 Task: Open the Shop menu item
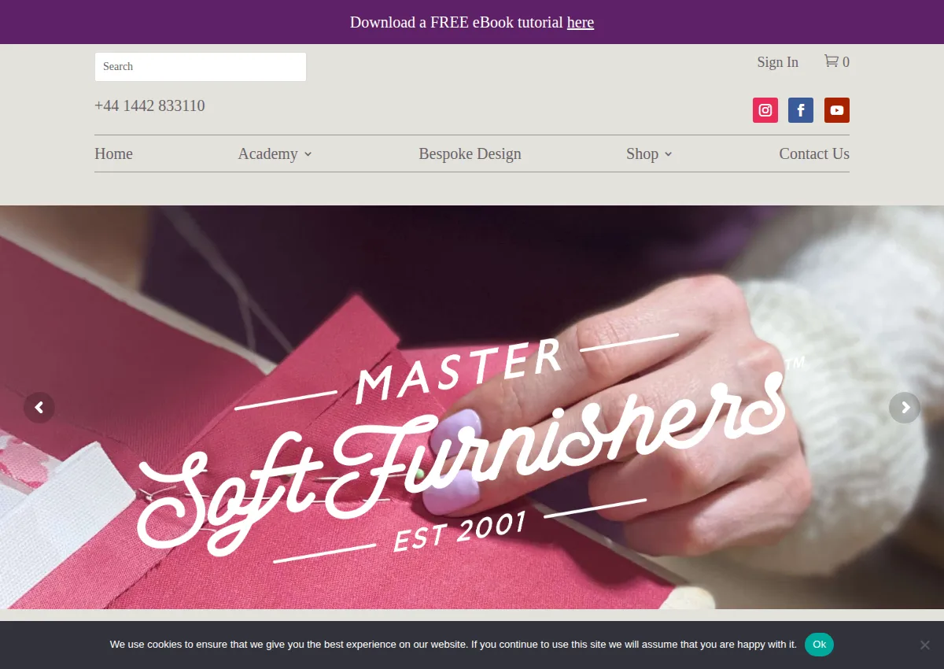(643, 153)
